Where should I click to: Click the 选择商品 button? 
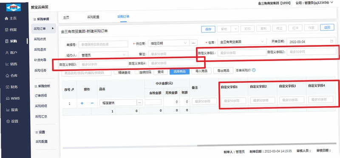(x=179, y=71)
